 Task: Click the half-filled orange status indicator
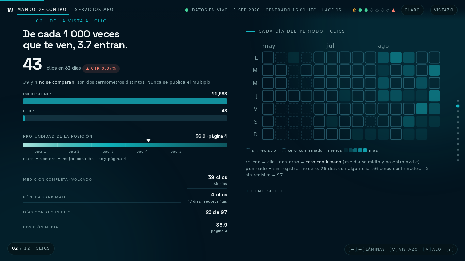(x=355, y=10)
